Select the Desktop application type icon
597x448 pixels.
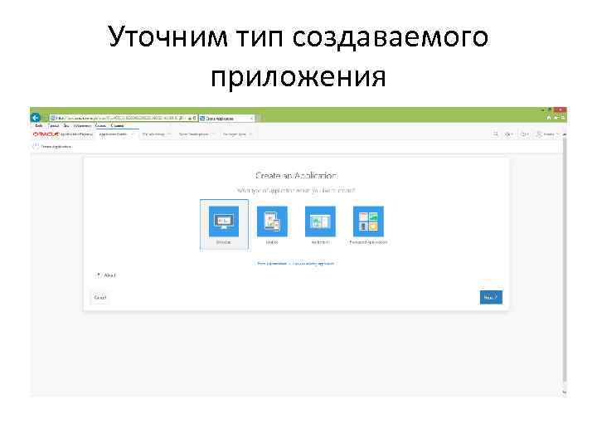(224, 222)
